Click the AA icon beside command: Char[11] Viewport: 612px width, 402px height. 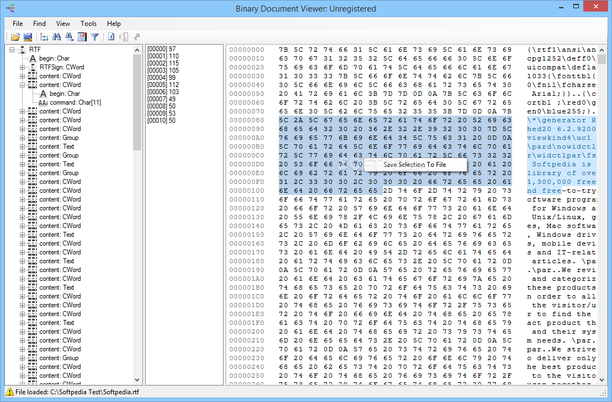(43, 102)
